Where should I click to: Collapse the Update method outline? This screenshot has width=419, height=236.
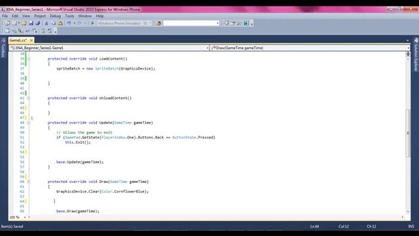[29, 123]
